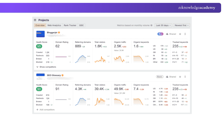The width and height of the screenshot is (224, 118).
Task: Open the Rank Tracker tab
Action: pyautogui.click(x=70, y=25)
